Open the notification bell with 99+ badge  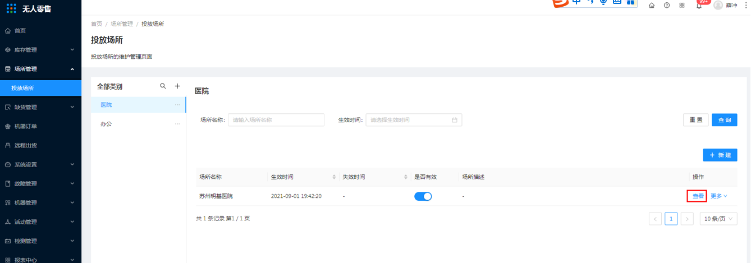pos(699,4)
